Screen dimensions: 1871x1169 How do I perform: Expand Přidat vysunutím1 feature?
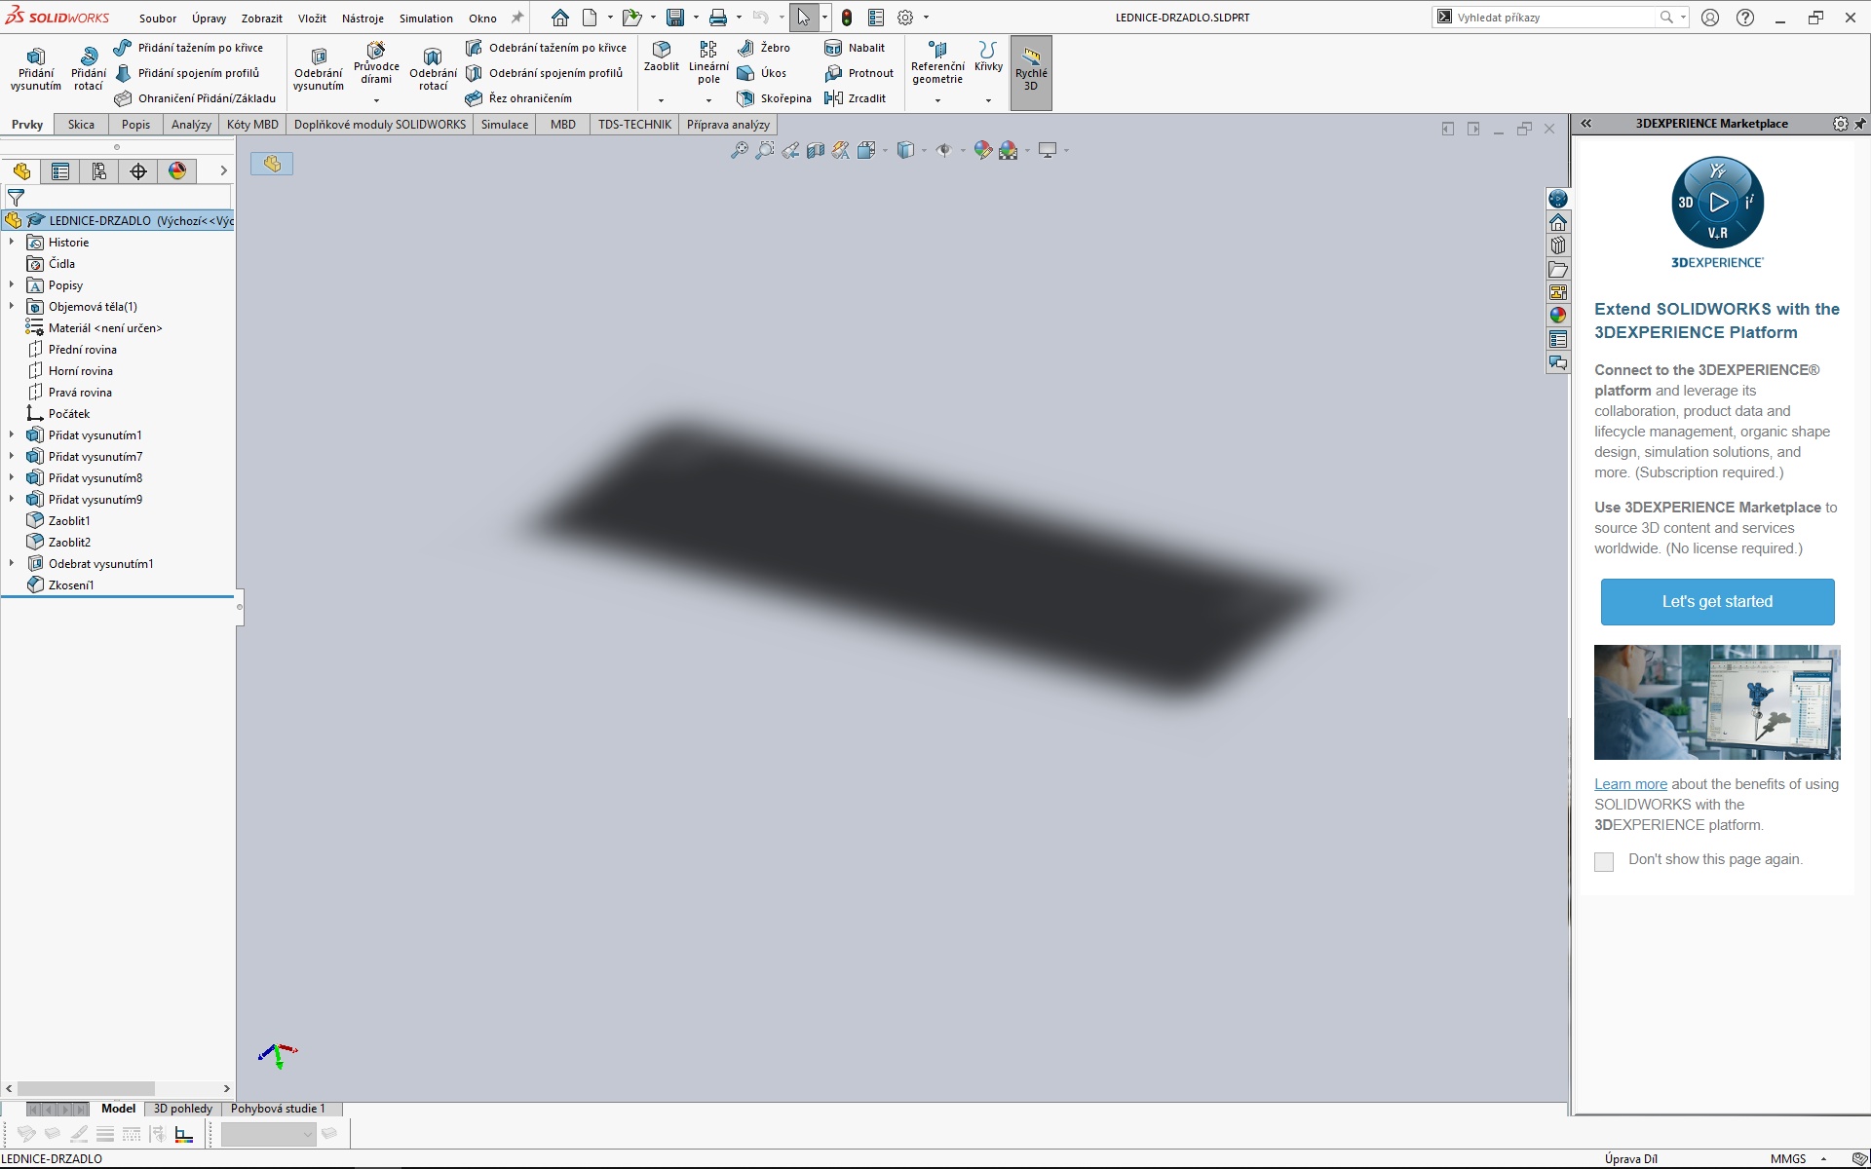[x=12, y=434]
